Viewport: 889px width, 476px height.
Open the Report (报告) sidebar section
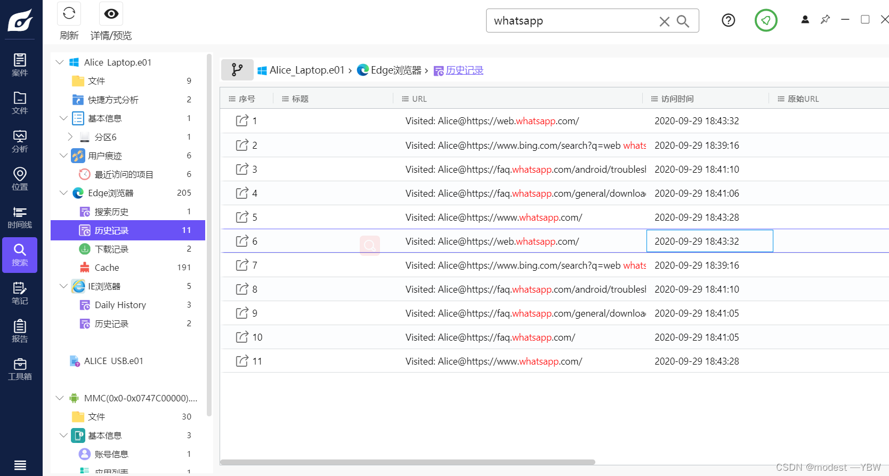(20, 331)
